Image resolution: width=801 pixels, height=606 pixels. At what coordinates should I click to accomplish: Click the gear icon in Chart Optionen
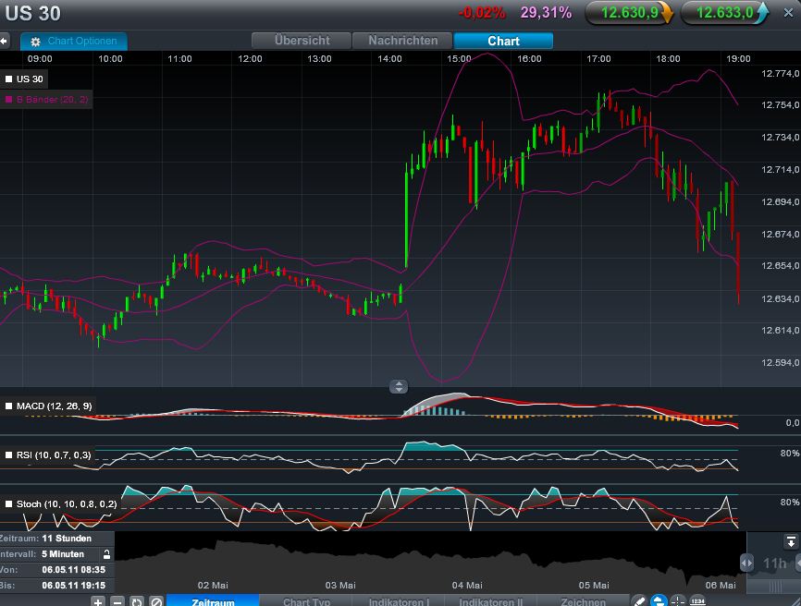pyautogui.click(x=35, y=42)
